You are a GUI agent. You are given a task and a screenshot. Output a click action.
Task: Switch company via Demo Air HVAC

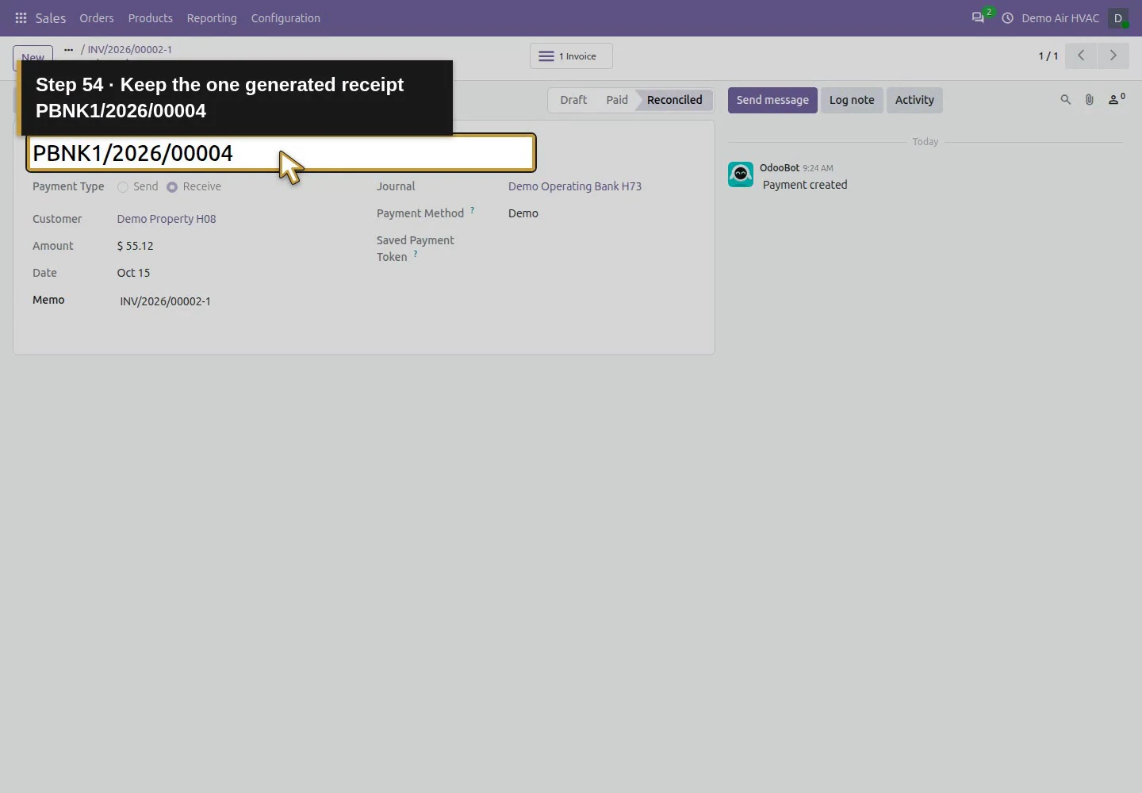pyautogui.click(x=1060, y=18)
